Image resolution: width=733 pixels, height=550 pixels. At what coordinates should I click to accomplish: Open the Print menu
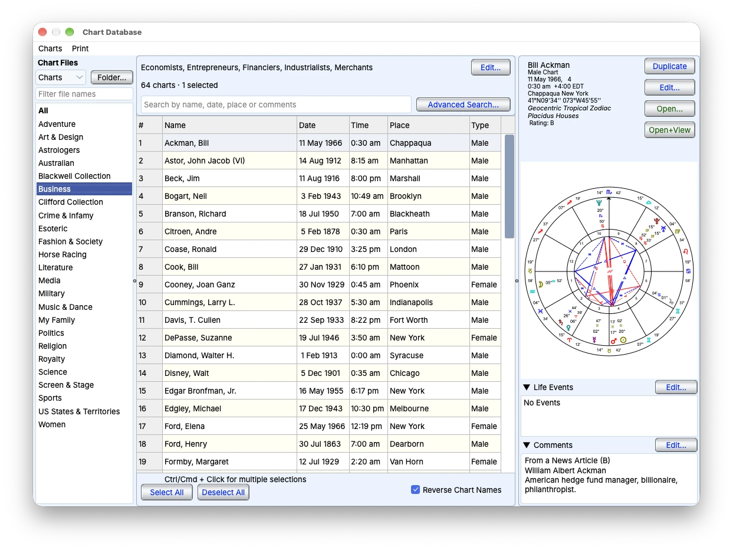pyautogui.click(x=80, y=48)
